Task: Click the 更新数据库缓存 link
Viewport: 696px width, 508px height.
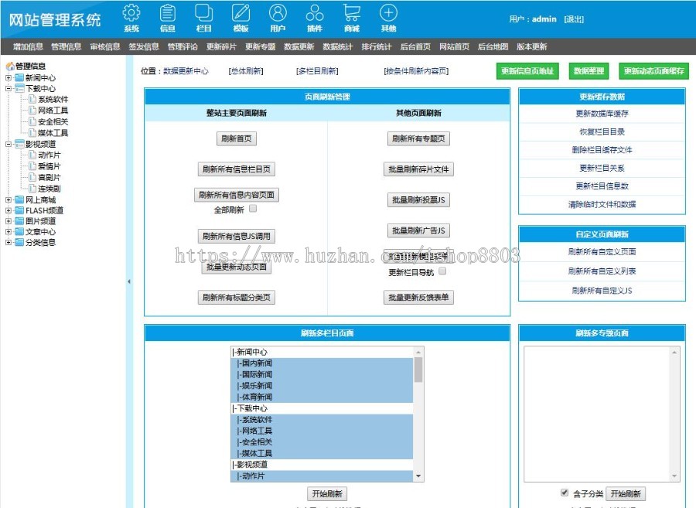Action: click(602, 114)
